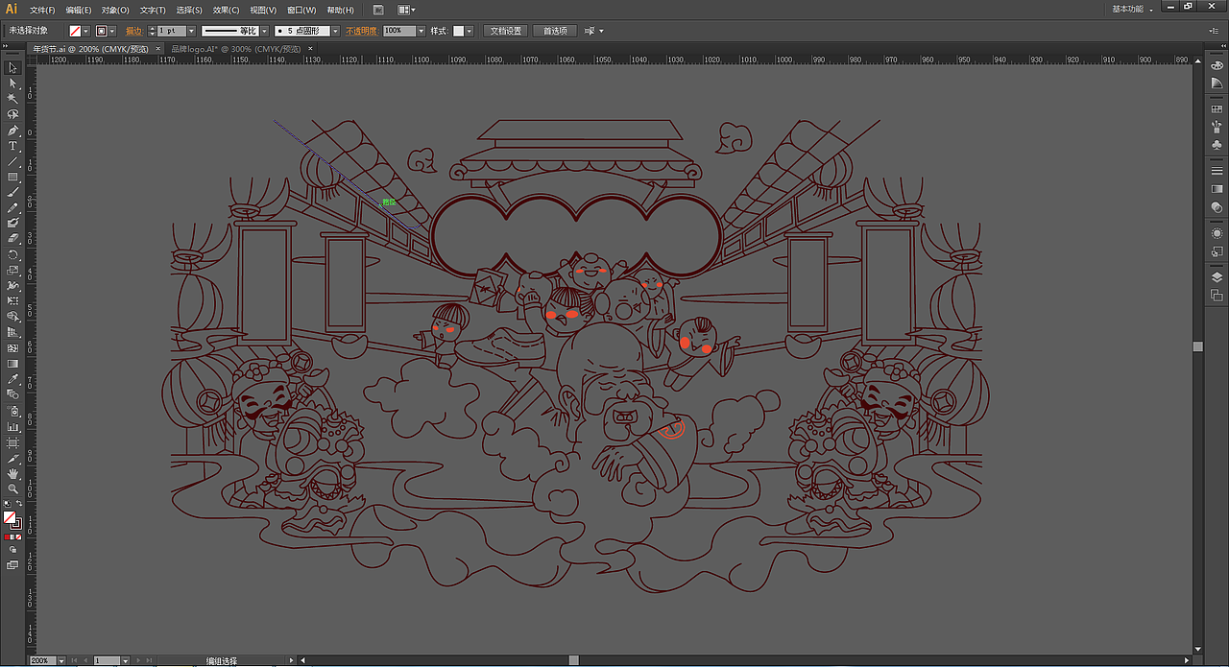Viewport: 1229px width, 667px height.
Task: Open the 编辑(E) menu
Action: 79,10
